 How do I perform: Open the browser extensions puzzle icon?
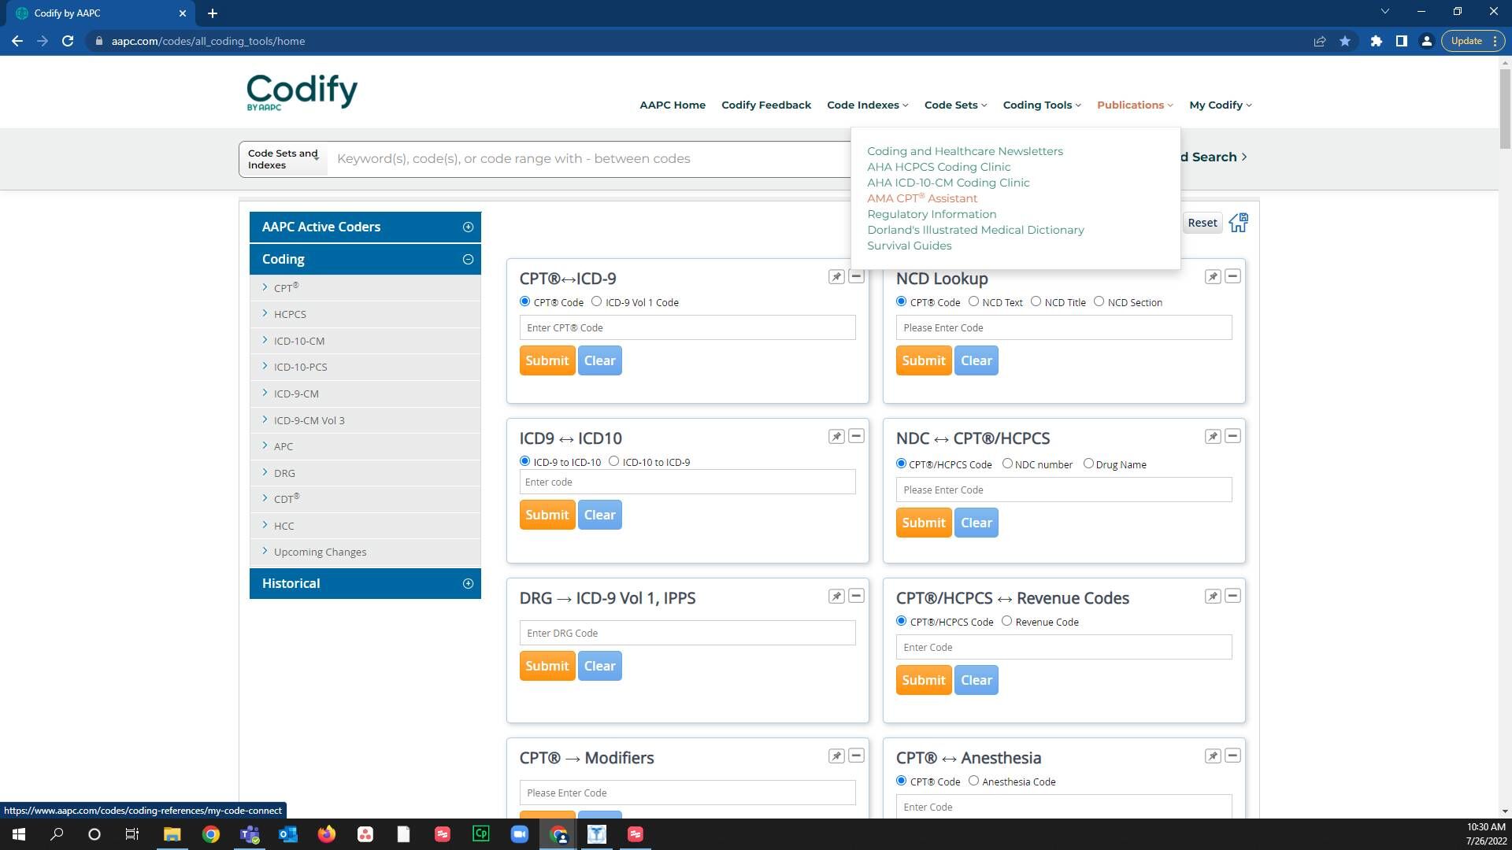[1376, 41]
